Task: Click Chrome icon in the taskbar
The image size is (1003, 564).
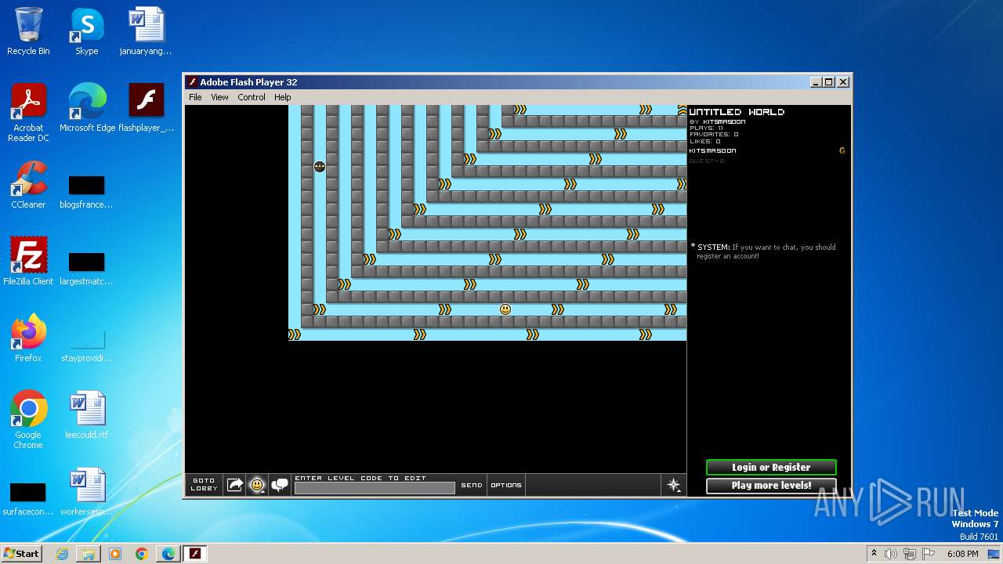Action: 142,554
